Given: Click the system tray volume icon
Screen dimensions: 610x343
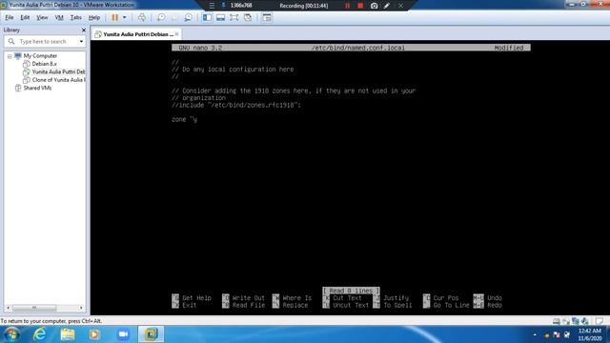Looking at the screenshot, I should point(567,334).
